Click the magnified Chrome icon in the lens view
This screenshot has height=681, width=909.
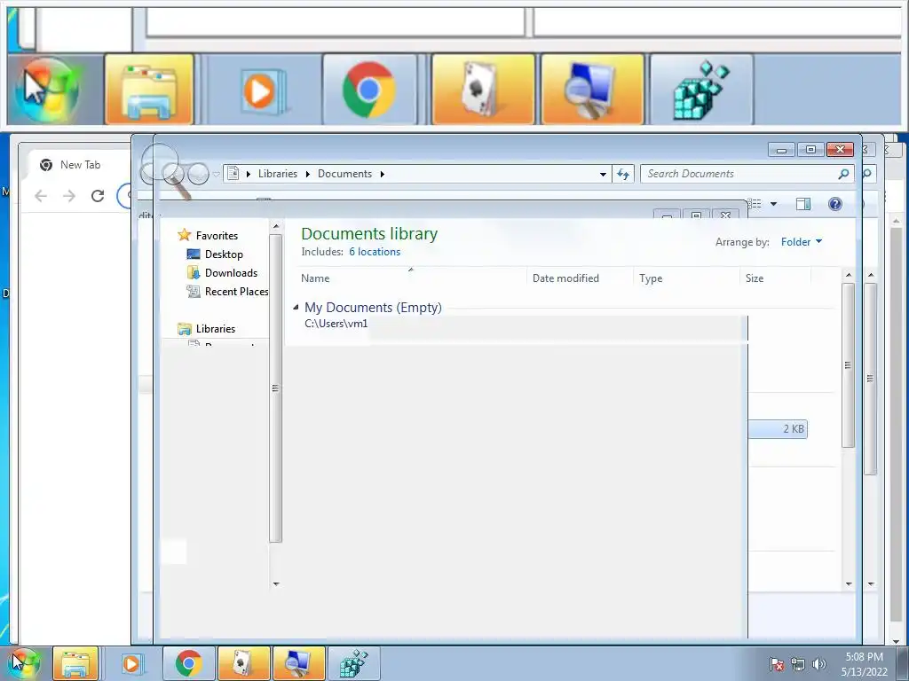(x=369, y=90)
